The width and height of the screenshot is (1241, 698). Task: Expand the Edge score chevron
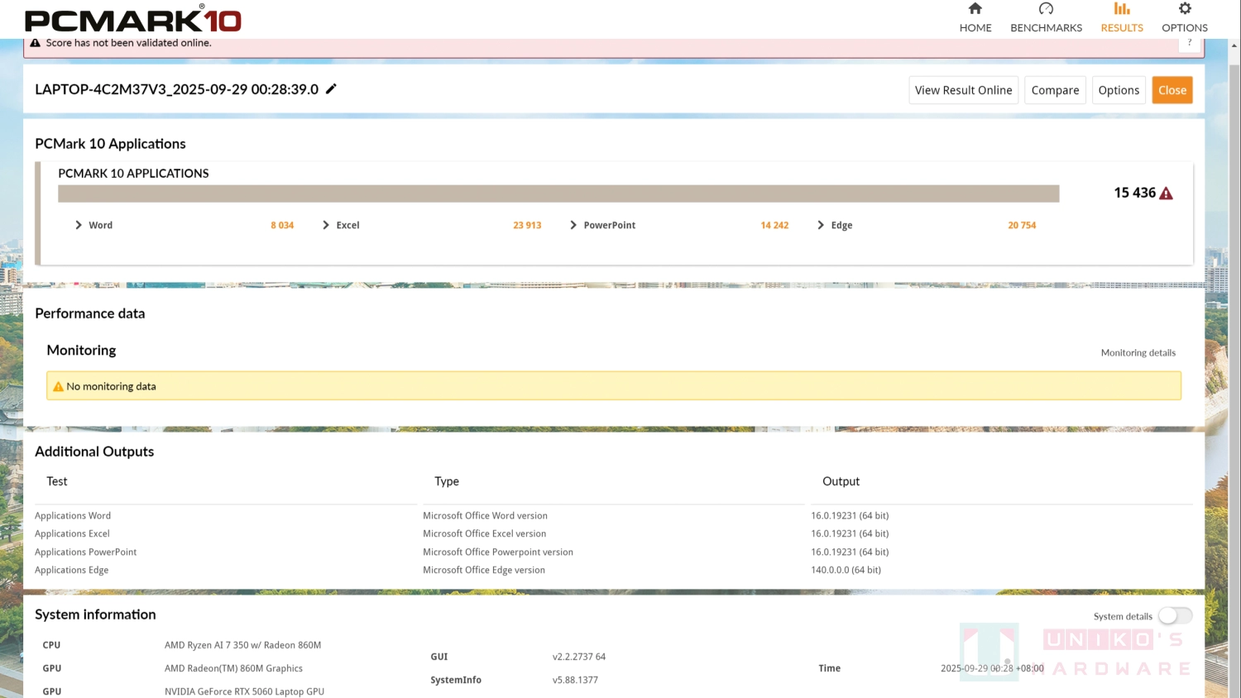[821, 225]
